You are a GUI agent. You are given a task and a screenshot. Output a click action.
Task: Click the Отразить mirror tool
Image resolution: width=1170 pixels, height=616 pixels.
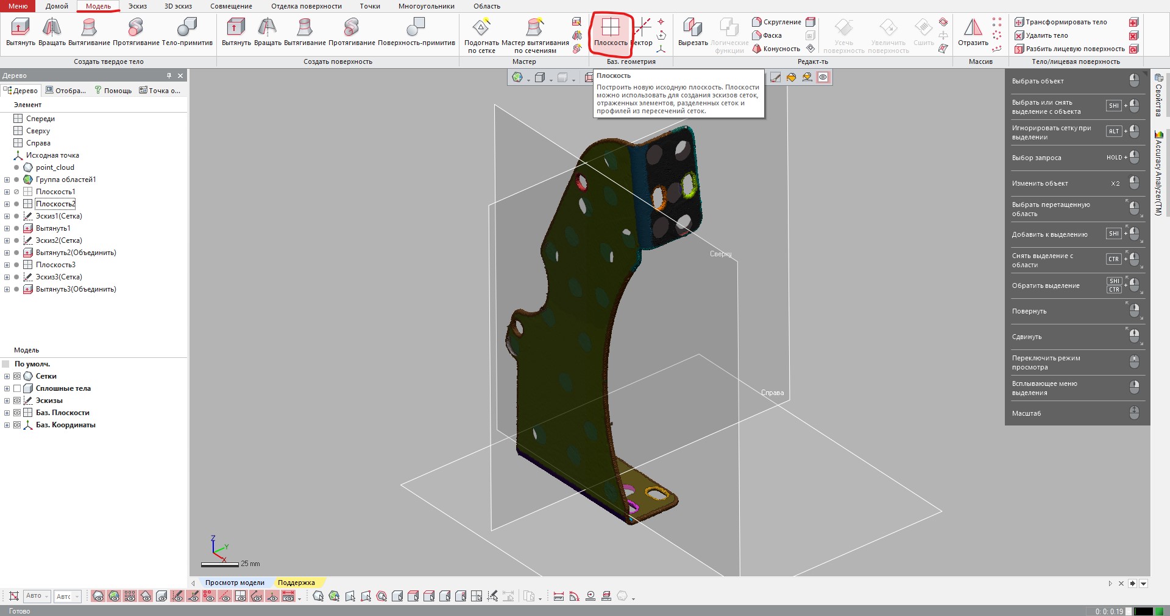pos(973,32)
